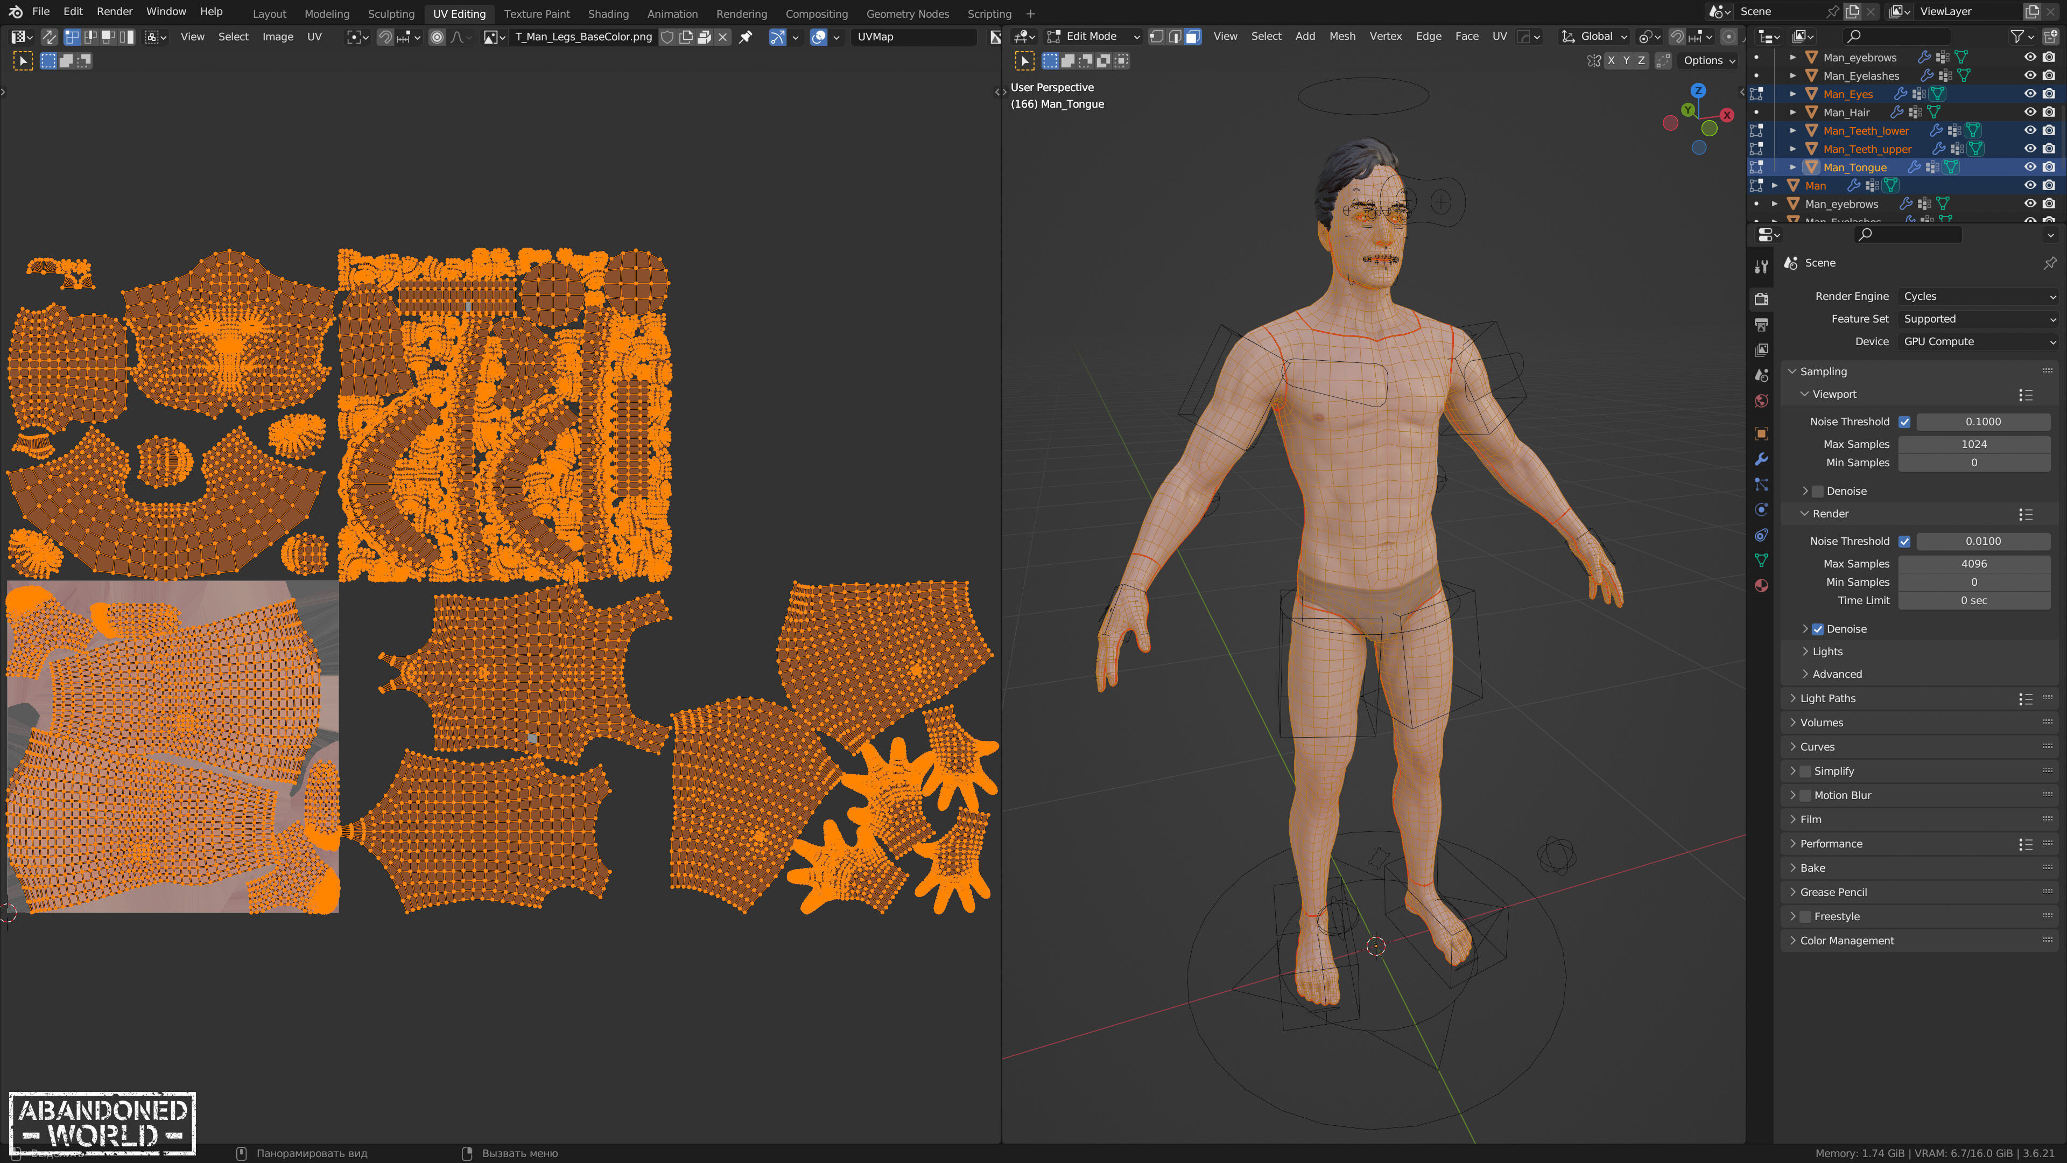Enable the Motion Blur checkbox

pos(1805,795)
